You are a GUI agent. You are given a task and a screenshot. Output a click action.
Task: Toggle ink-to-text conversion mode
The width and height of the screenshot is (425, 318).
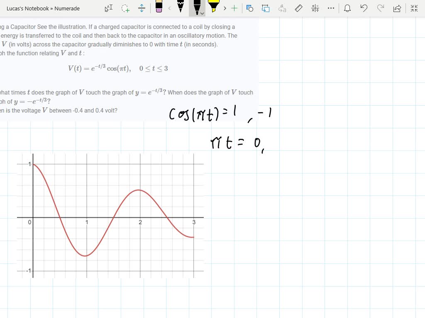[x=282, y=8]
